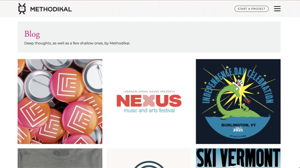
Task: Open the NEXUS music and arts festival post
Action: click(x=149, y=101)
